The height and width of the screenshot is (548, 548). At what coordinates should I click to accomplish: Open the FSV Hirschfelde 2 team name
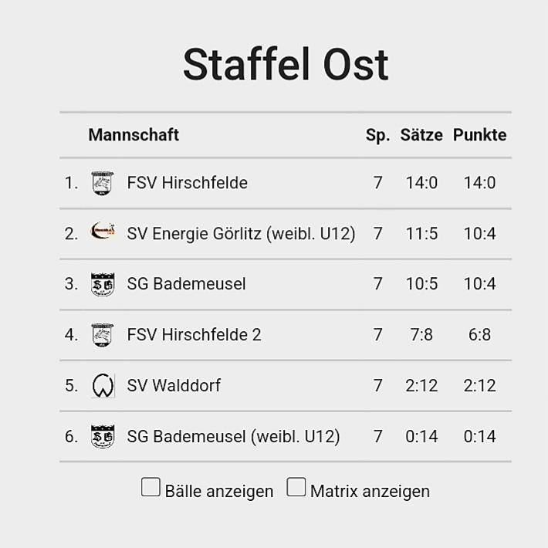194,335
